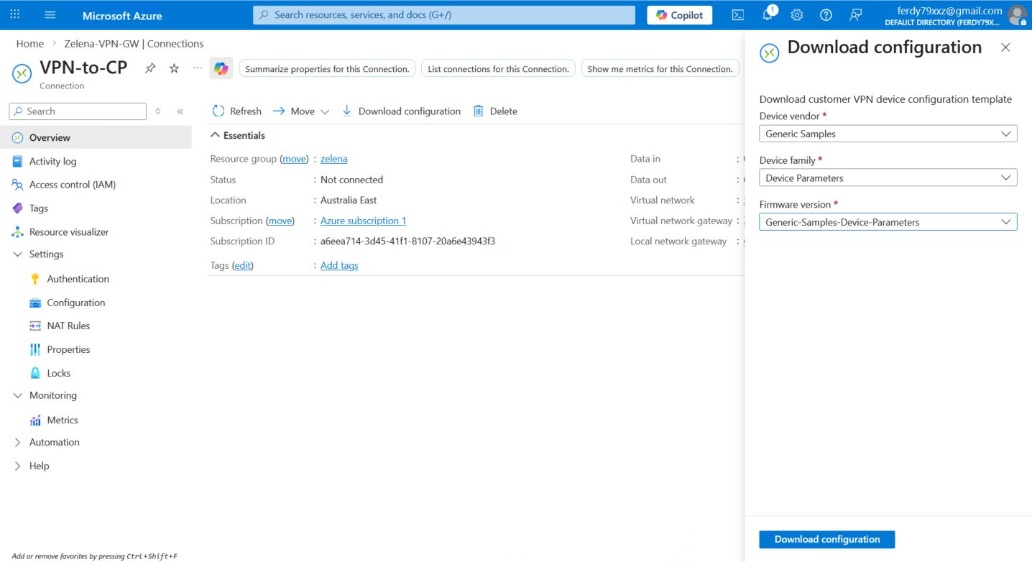The image size is (1032, 562).
Task: Open the Device vendor dropdown
Action: point(888,134)
